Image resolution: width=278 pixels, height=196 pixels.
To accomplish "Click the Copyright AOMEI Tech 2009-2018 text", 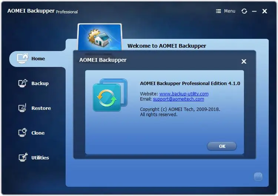I will pos(180,109).
